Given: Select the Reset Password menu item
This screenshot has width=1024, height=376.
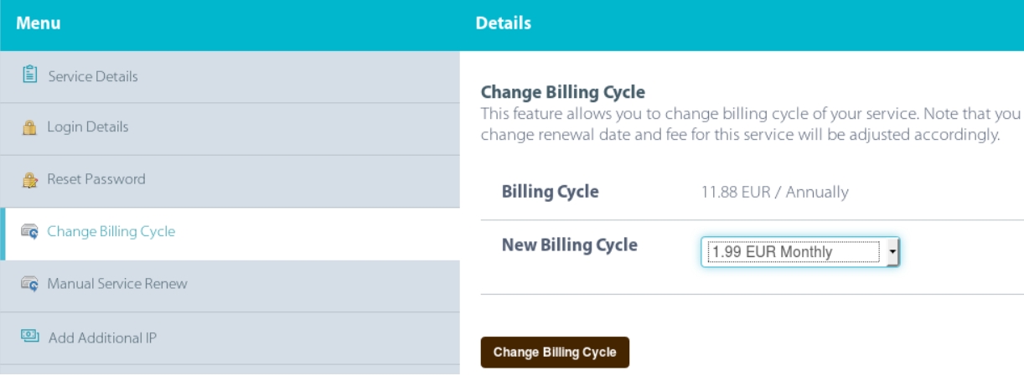Looking at the screenshot, I should coord(96,179).
